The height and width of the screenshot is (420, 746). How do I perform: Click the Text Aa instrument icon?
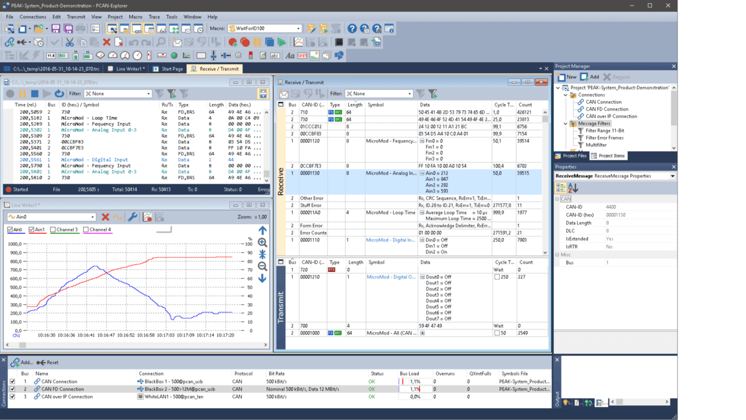[x=290, y=55]
